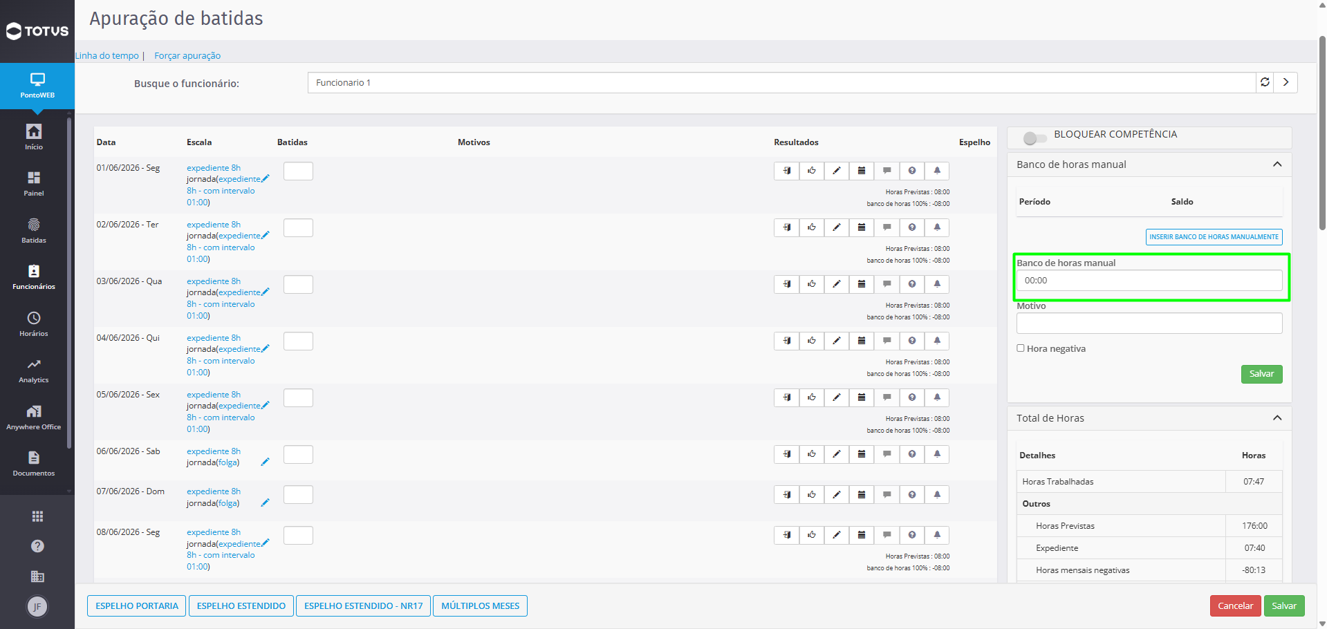Focus the Motivo input field

[1149, 323]
